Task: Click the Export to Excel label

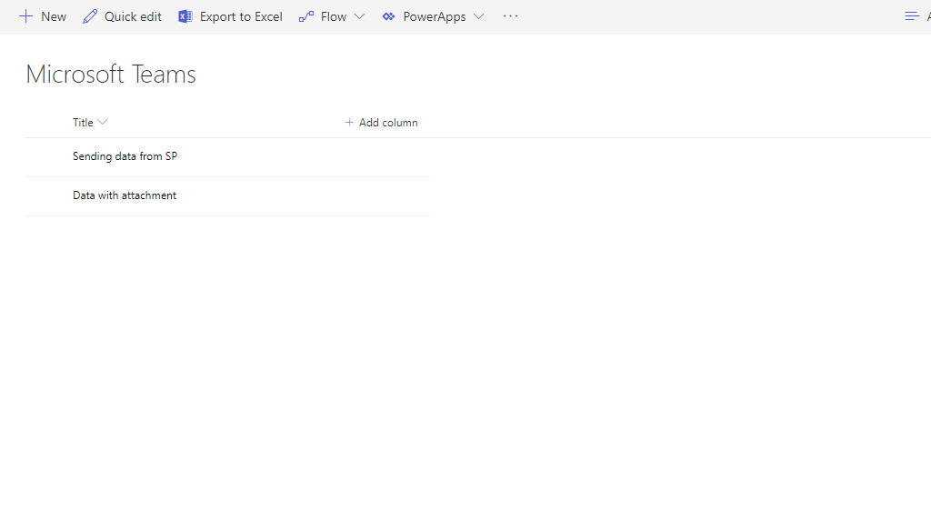Action: [x=241, y=16]
